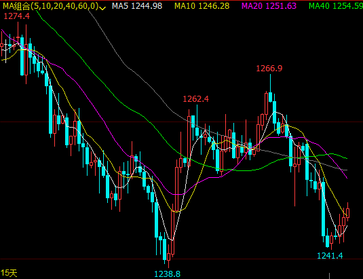
Task: Select the MA5 1244.98 legend value
Action: 137,6
